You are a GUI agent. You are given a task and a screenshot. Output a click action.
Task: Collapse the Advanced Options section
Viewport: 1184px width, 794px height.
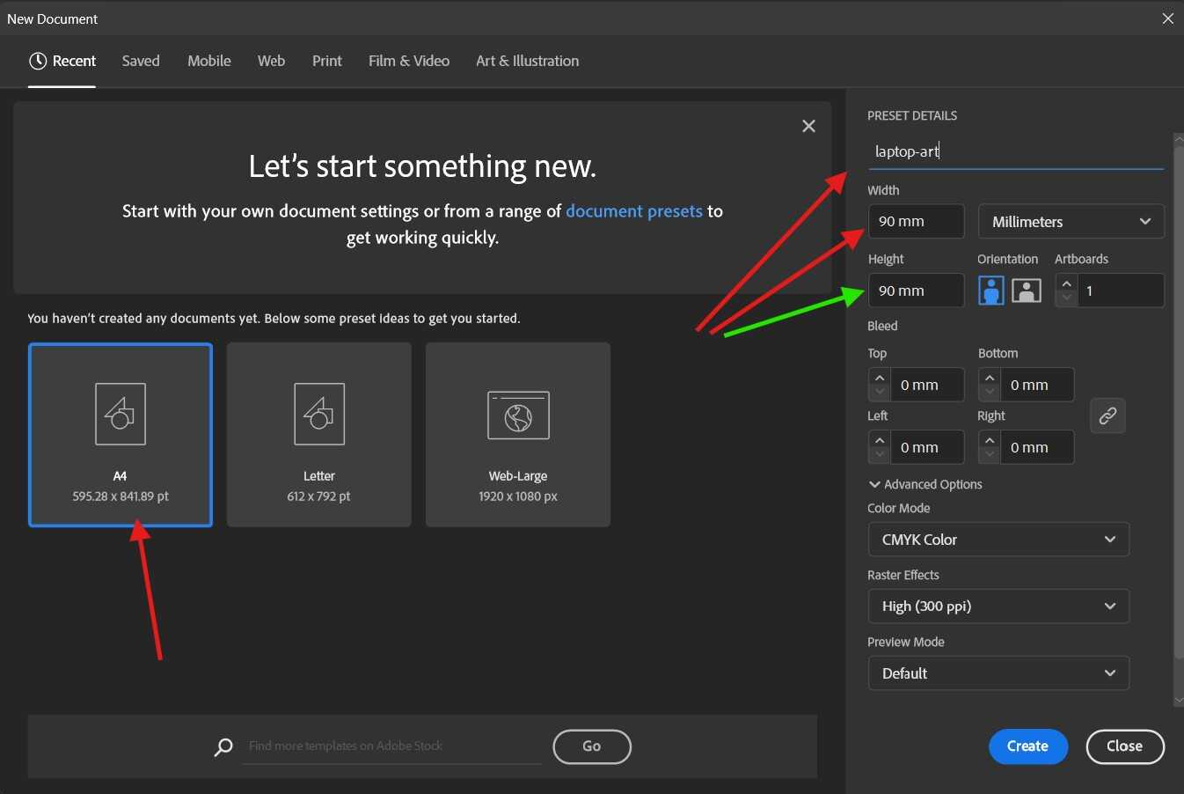click(x=925, y=484)
